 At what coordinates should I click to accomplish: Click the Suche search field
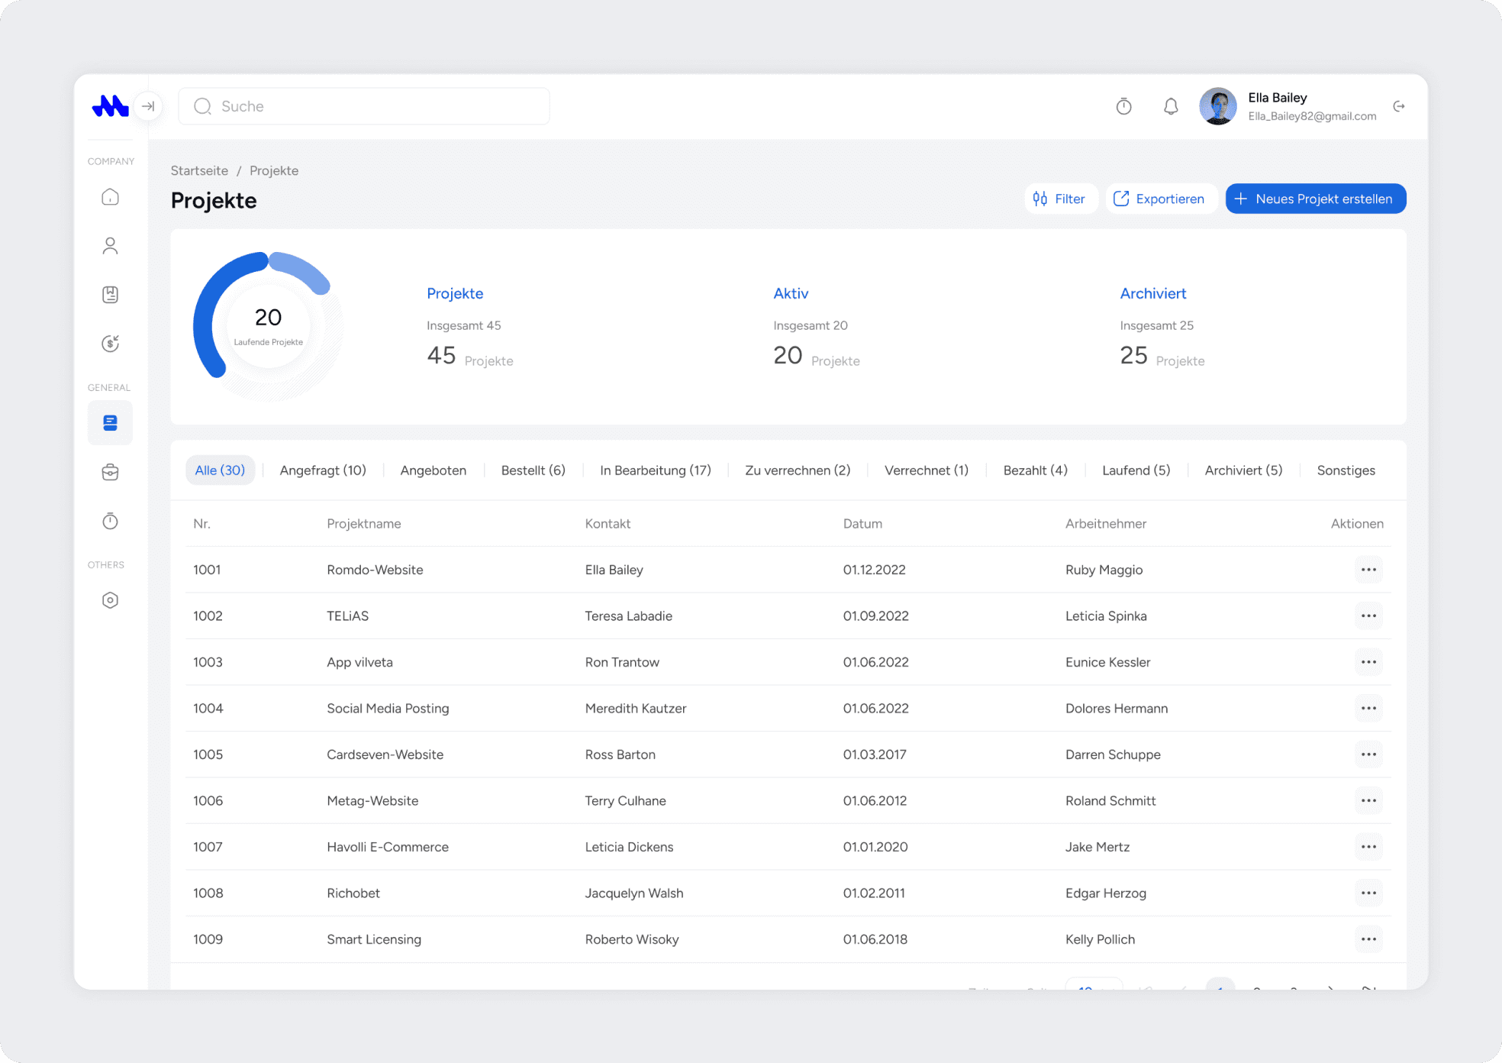click(364, 106)
